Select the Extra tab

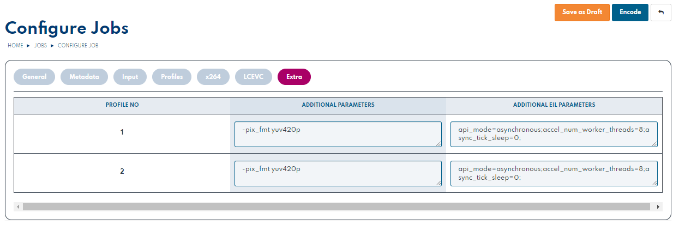tap(294, 77)
